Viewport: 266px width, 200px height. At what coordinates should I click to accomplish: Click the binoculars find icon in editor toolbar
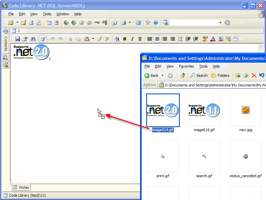point(33,39)
